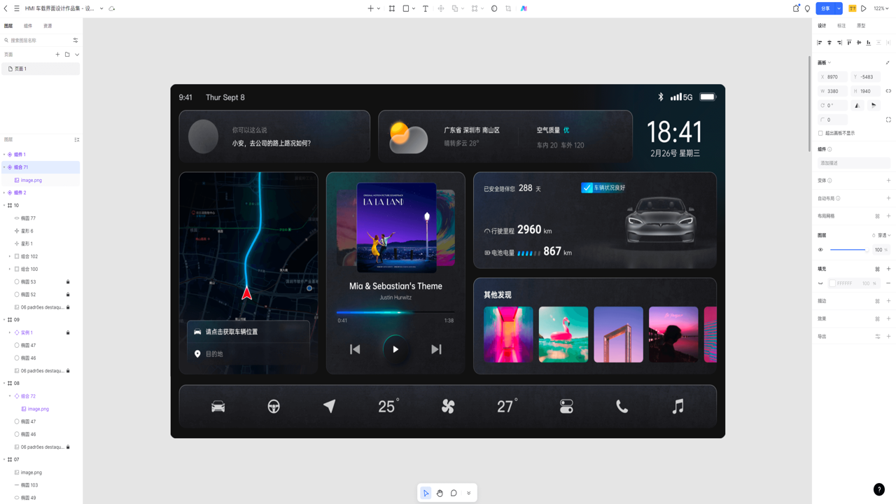The height and width of the screenshot is (504, 896).
Task: Flip horizontally icon in design panel
Action: [857, 105]
